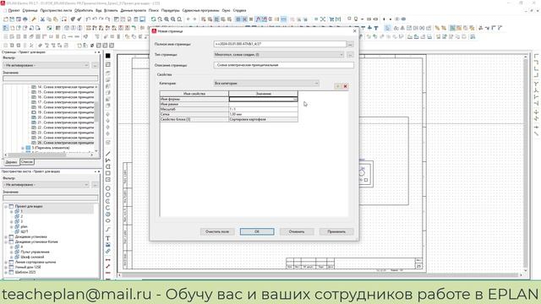Click the black fill square at toolbar top

[108, 56]
